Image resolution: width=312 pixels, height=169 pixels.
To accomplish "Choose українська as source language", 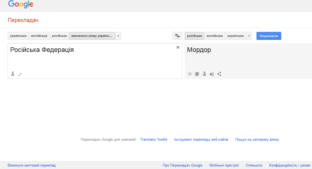I will (18, 36).
